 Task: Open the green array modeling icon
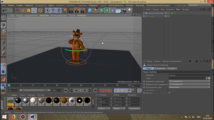pos(107,10)
